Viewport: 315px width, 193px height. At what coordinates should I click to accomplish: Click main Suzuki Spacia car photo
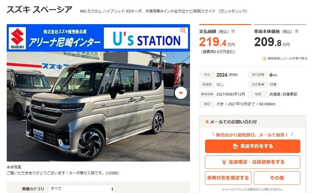(x=98, y=107)
